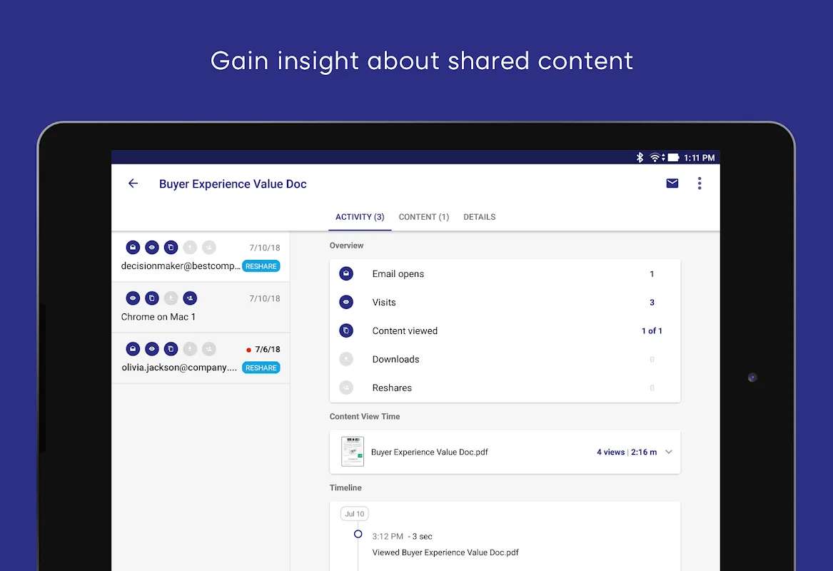This screenshot has width=833, height=571.
Task: Click email-open icon in decisionmaker row
Action: click(133, 247)
